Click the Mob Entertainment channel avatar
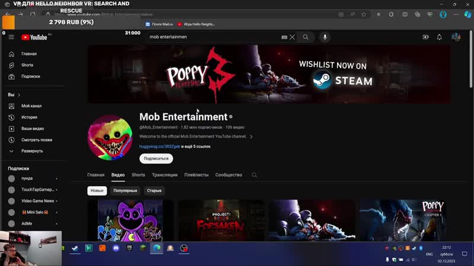The height and width of the screenshot is (266, 474). (x=110, y=137)
